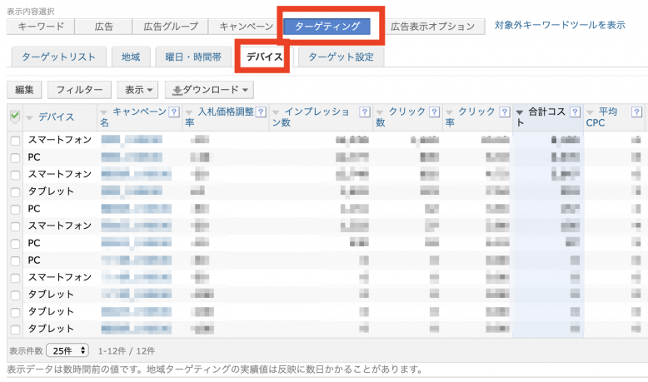Open help icon for キャンペーン名 column
This screenshot has width=648, height=382.
pos(174,112)
